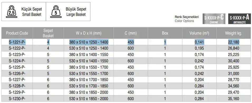The image size is (252, 103).
Task: Click the Volume (m³) column header
Action: point(199,33)
